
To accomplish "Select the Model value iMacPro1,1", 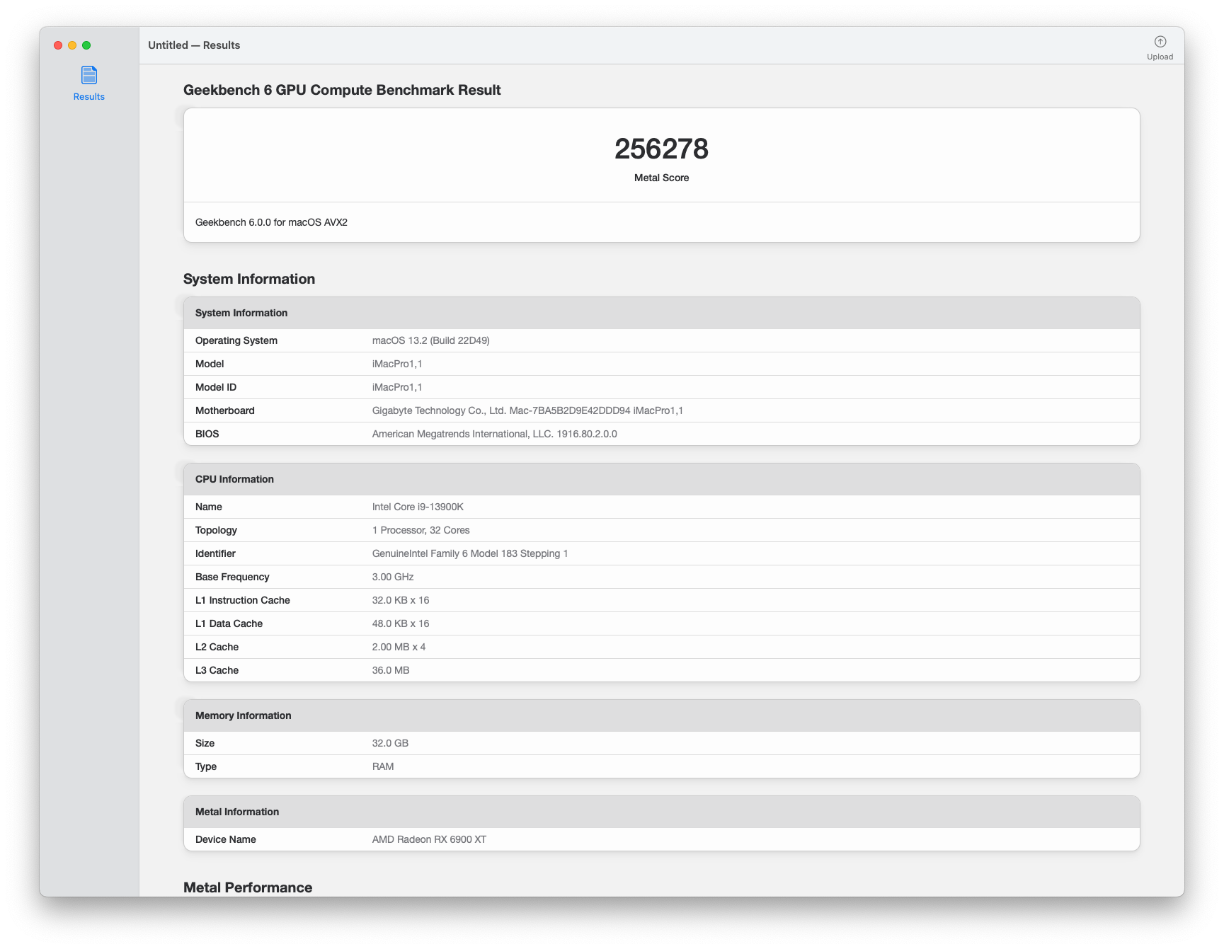I will coord(397,364).
